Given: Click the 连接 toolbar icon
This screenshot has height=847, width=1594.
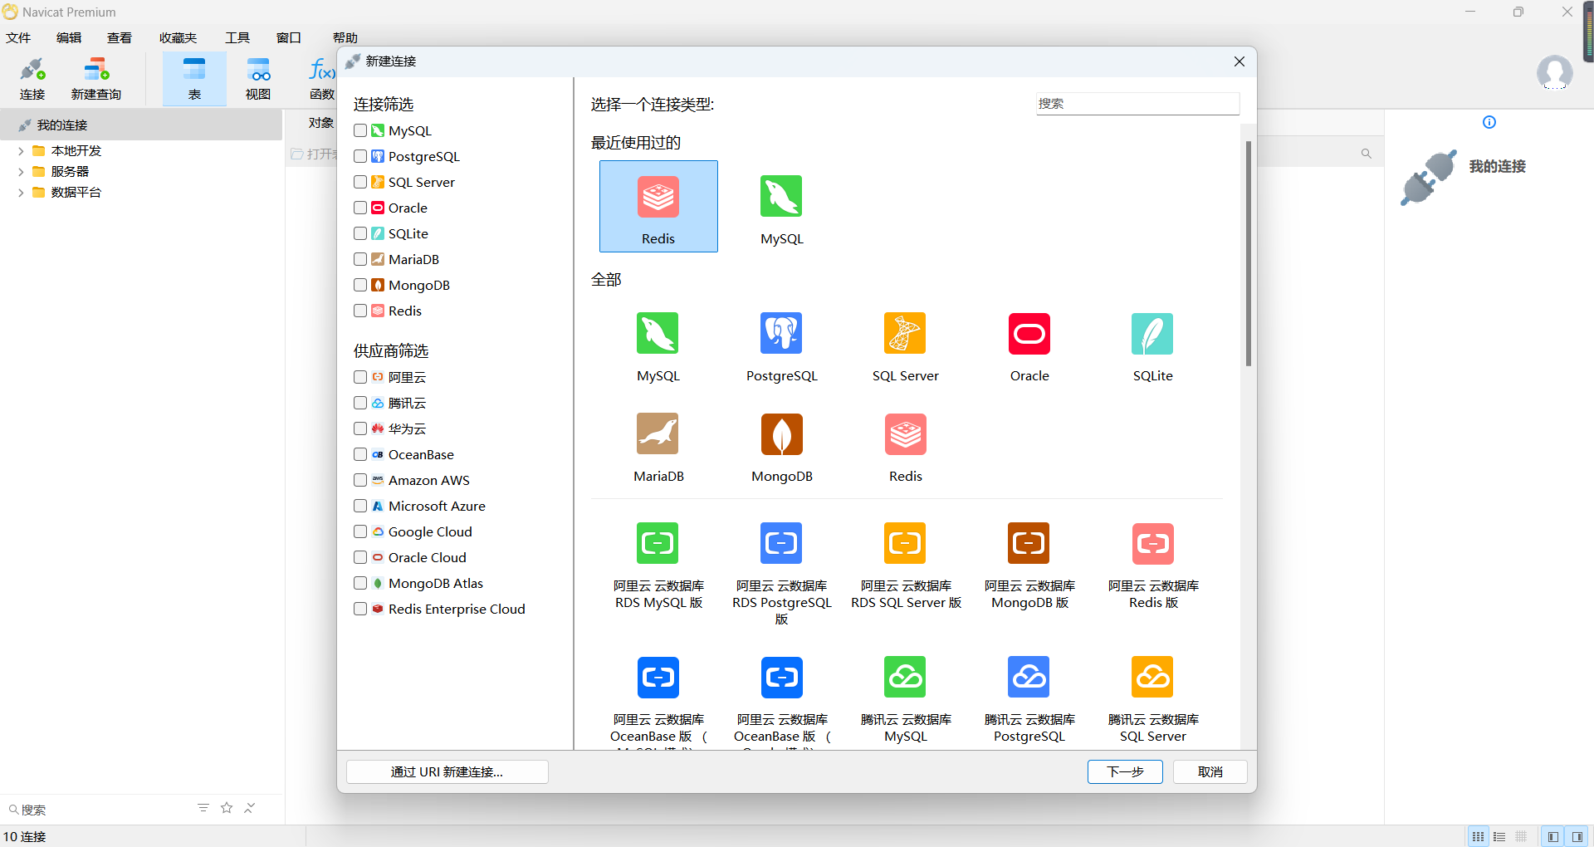Looking at the screenshot, I should (32, 79).
